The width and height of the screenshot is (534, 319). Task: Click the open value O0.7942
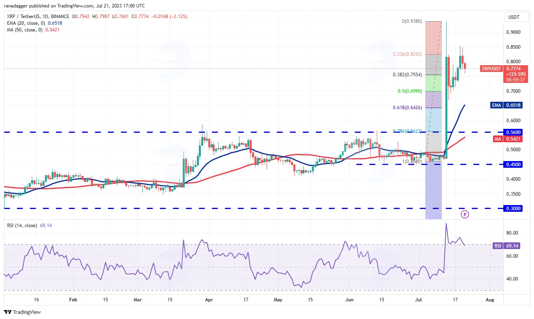80,16
